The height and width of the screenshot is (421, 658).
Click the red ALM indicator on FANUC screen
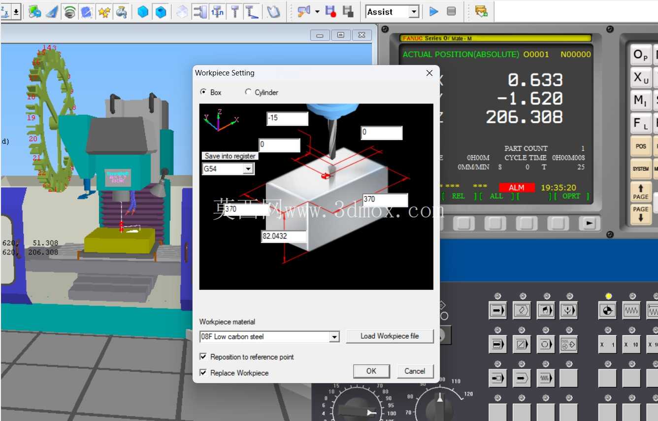pos(517,188)
